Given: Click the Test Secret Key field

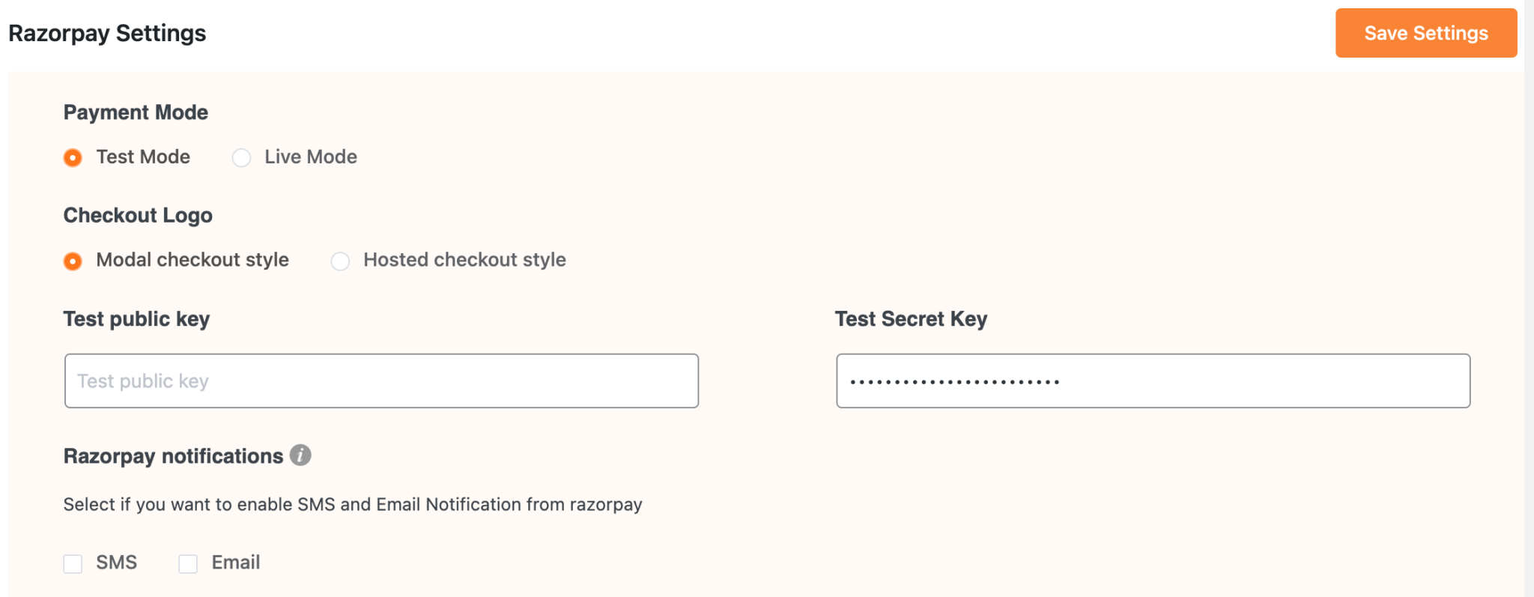Looking at the screenshot, I should 1153,381.
